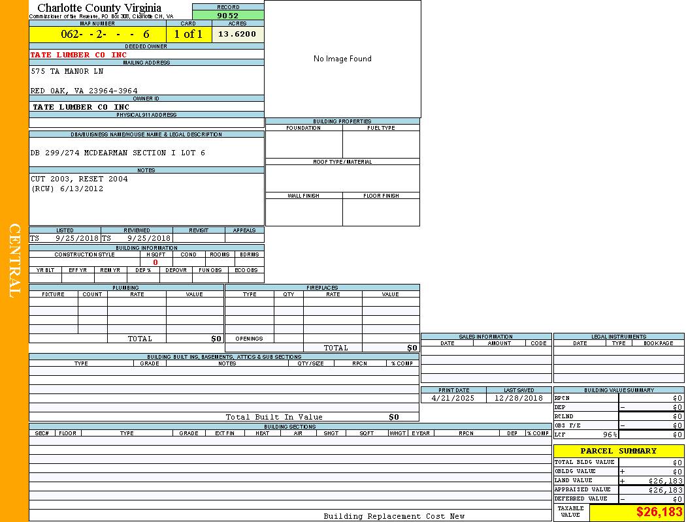Screen dimensions: 686x522
Task: Select the acres value 13.6200
Action: (237, 34)
